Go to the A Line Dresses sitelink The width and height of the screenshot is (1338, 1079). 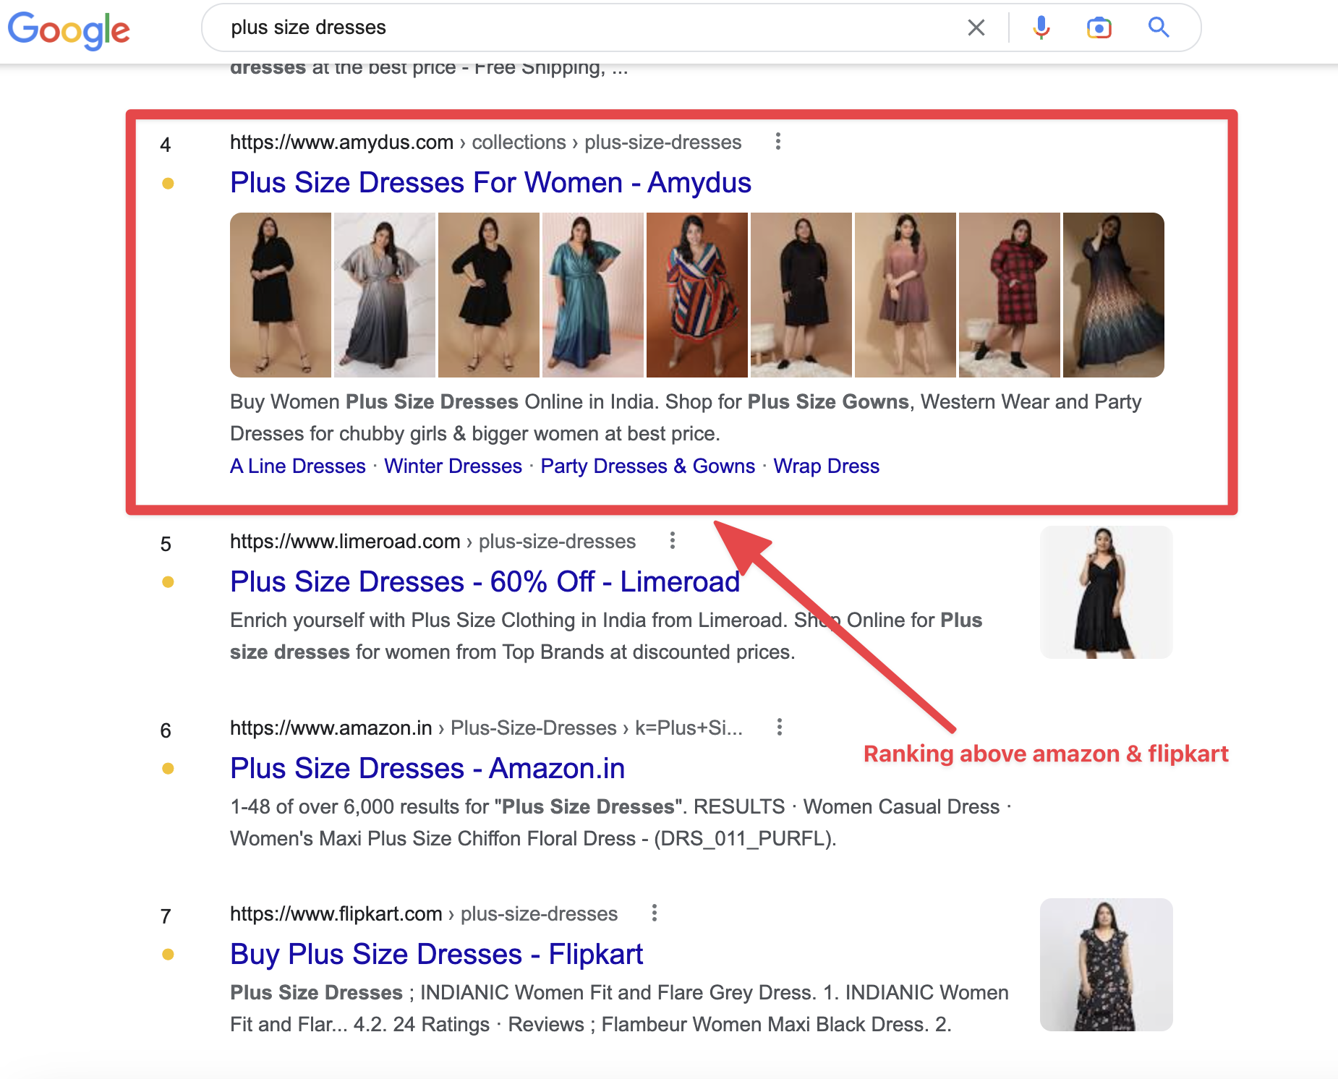(298, 466)
